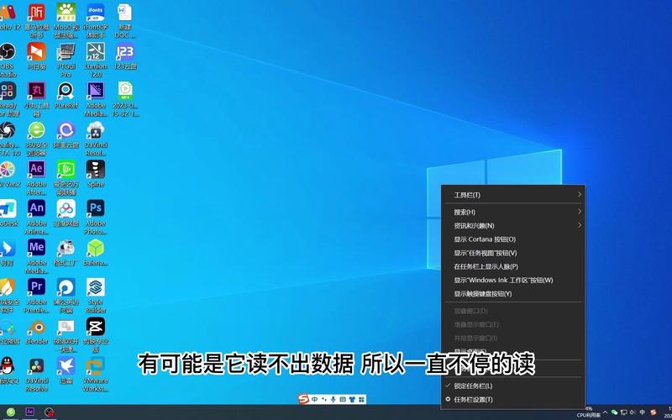Click the Sogou S tray icon
This screenshot has width=672, height=420.
(x=654, y=412)
